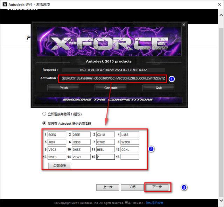
Task: Click the scrollbar up arrow
Action: (221, 15)
